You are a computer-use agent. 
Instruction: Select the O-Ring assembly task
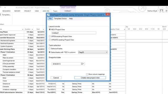tap(8, 67)
